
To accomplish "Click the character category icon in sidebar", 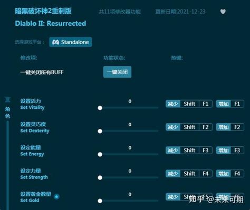I will pyautogui.click(x=7, y=99).
